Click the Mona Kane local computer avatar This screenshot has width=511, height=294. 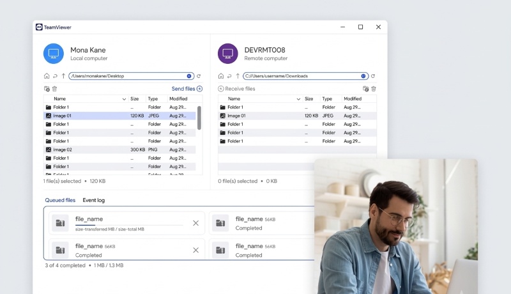54,54
